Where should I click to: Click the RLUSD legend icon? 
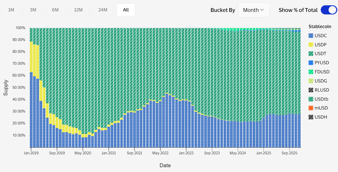pyautogui.click(x=311, y=90)
